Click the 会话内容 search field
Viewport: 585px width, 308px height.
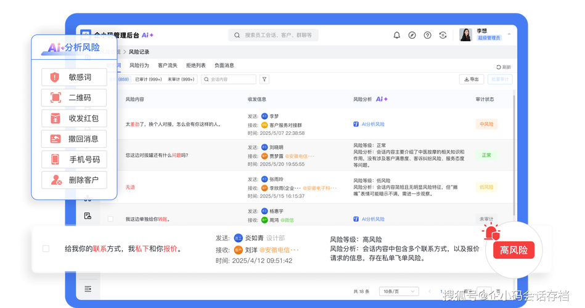pos(229,79)
